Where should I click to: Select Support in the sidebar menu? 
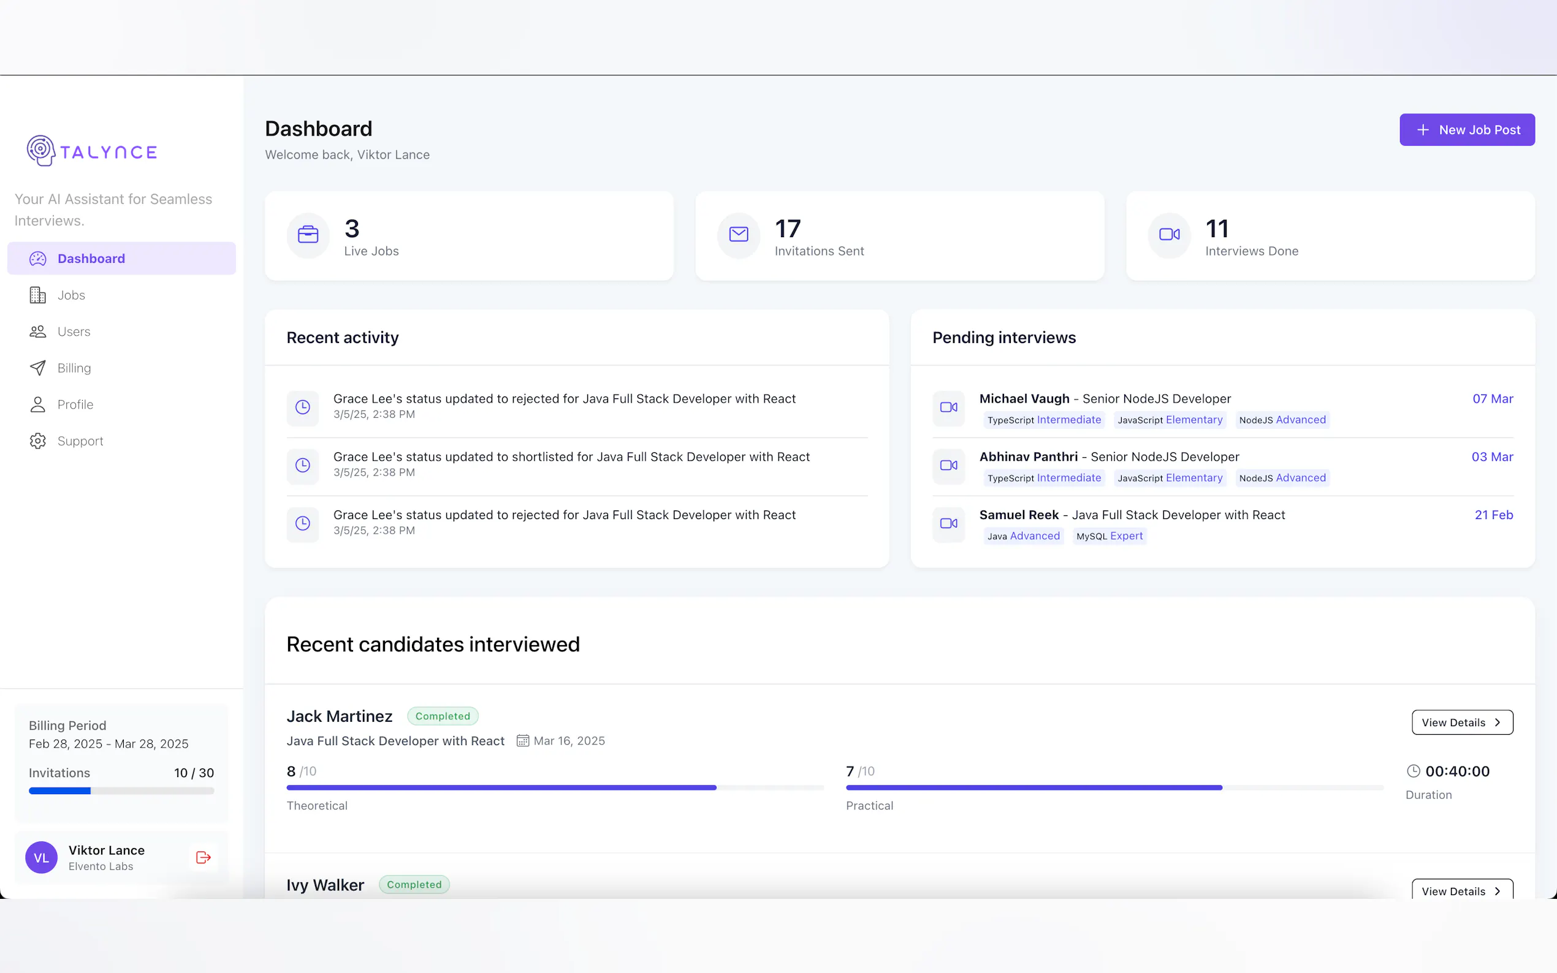point(80,441)
